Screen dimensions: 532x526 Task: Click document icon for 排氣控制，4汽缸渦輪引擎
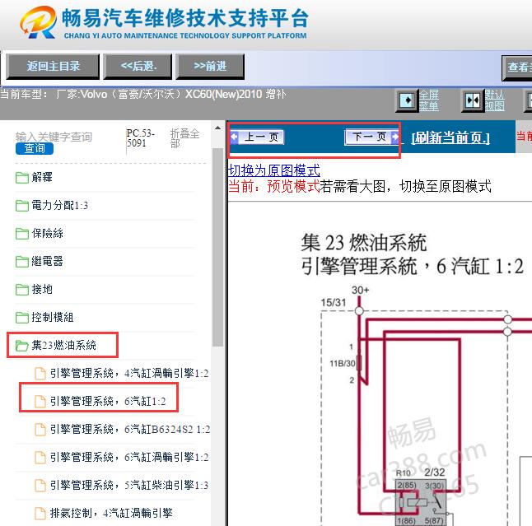pyautogui.click(x=40, y=514)
